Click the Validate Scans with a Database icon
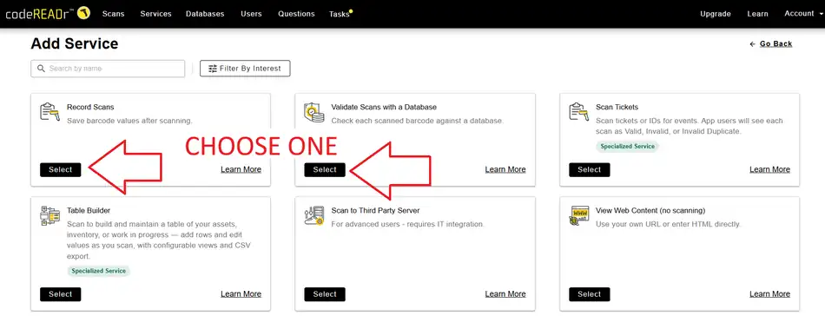 314,113
